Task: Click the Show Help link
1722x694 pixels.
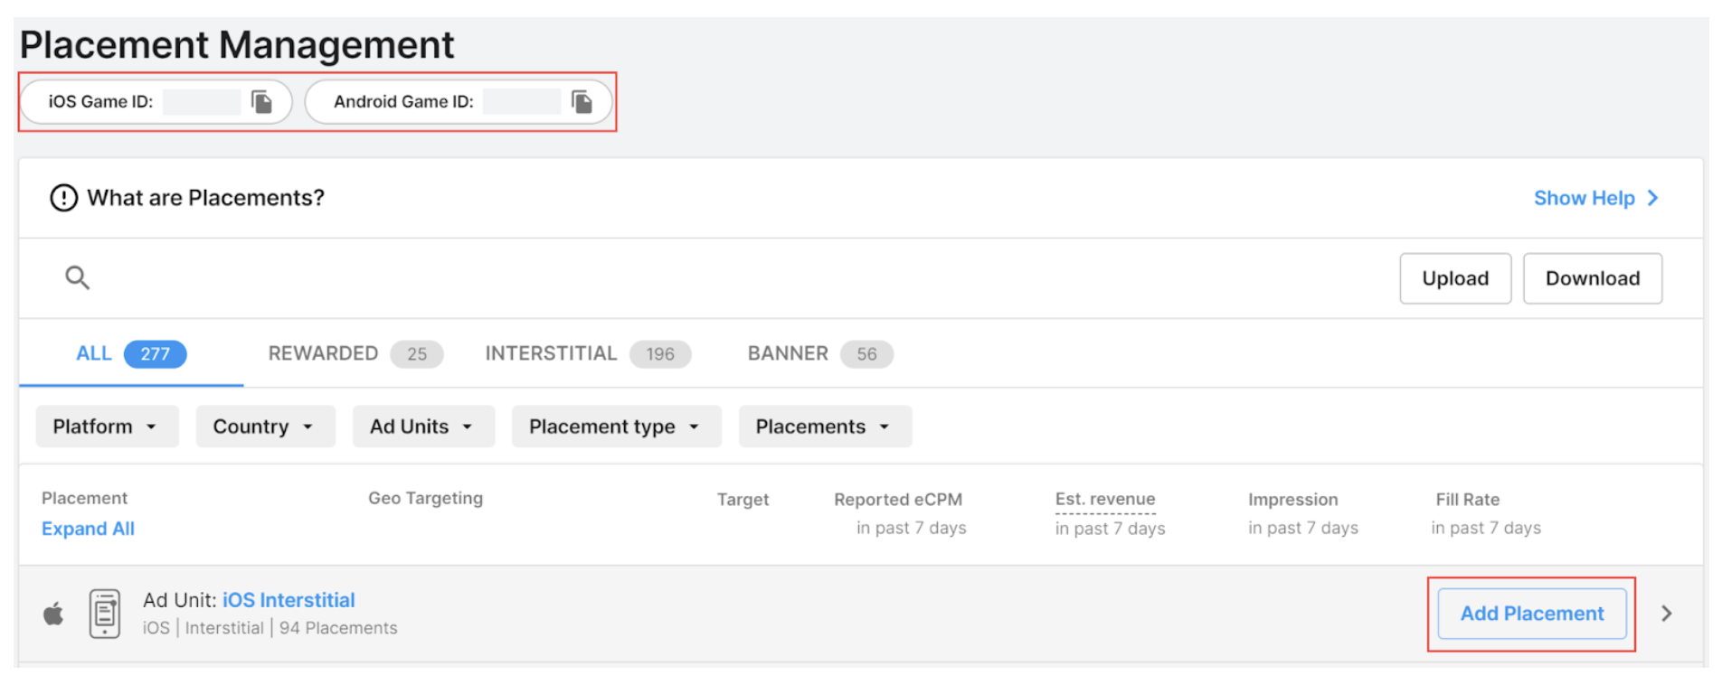Action: point(1594,198)
